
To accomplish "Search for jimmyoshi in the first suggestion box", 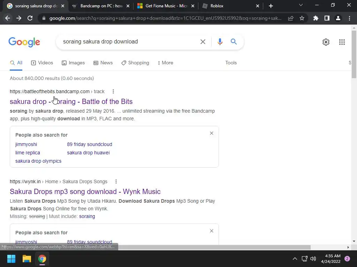I will [26, 144].
